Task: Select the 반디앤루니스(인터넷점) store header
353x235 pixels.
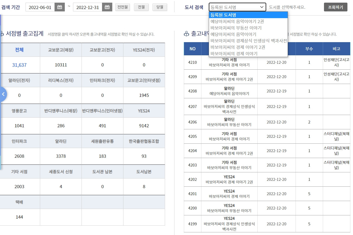Action: [102, 111]
